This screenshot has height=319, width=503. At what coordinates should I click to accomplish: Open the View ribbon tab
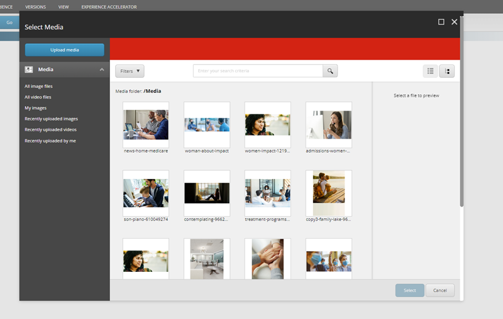[64, 7]
